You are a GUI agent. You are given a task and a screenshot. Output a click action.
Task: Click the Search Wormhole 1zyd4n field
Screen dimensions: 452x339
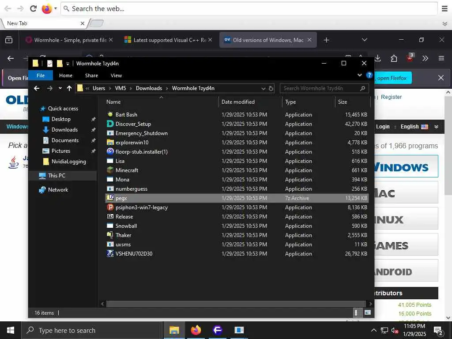pos(324,88)
